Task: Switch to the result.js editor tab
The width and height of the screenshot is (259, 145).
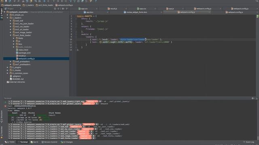Action: [x=112, y=8]
